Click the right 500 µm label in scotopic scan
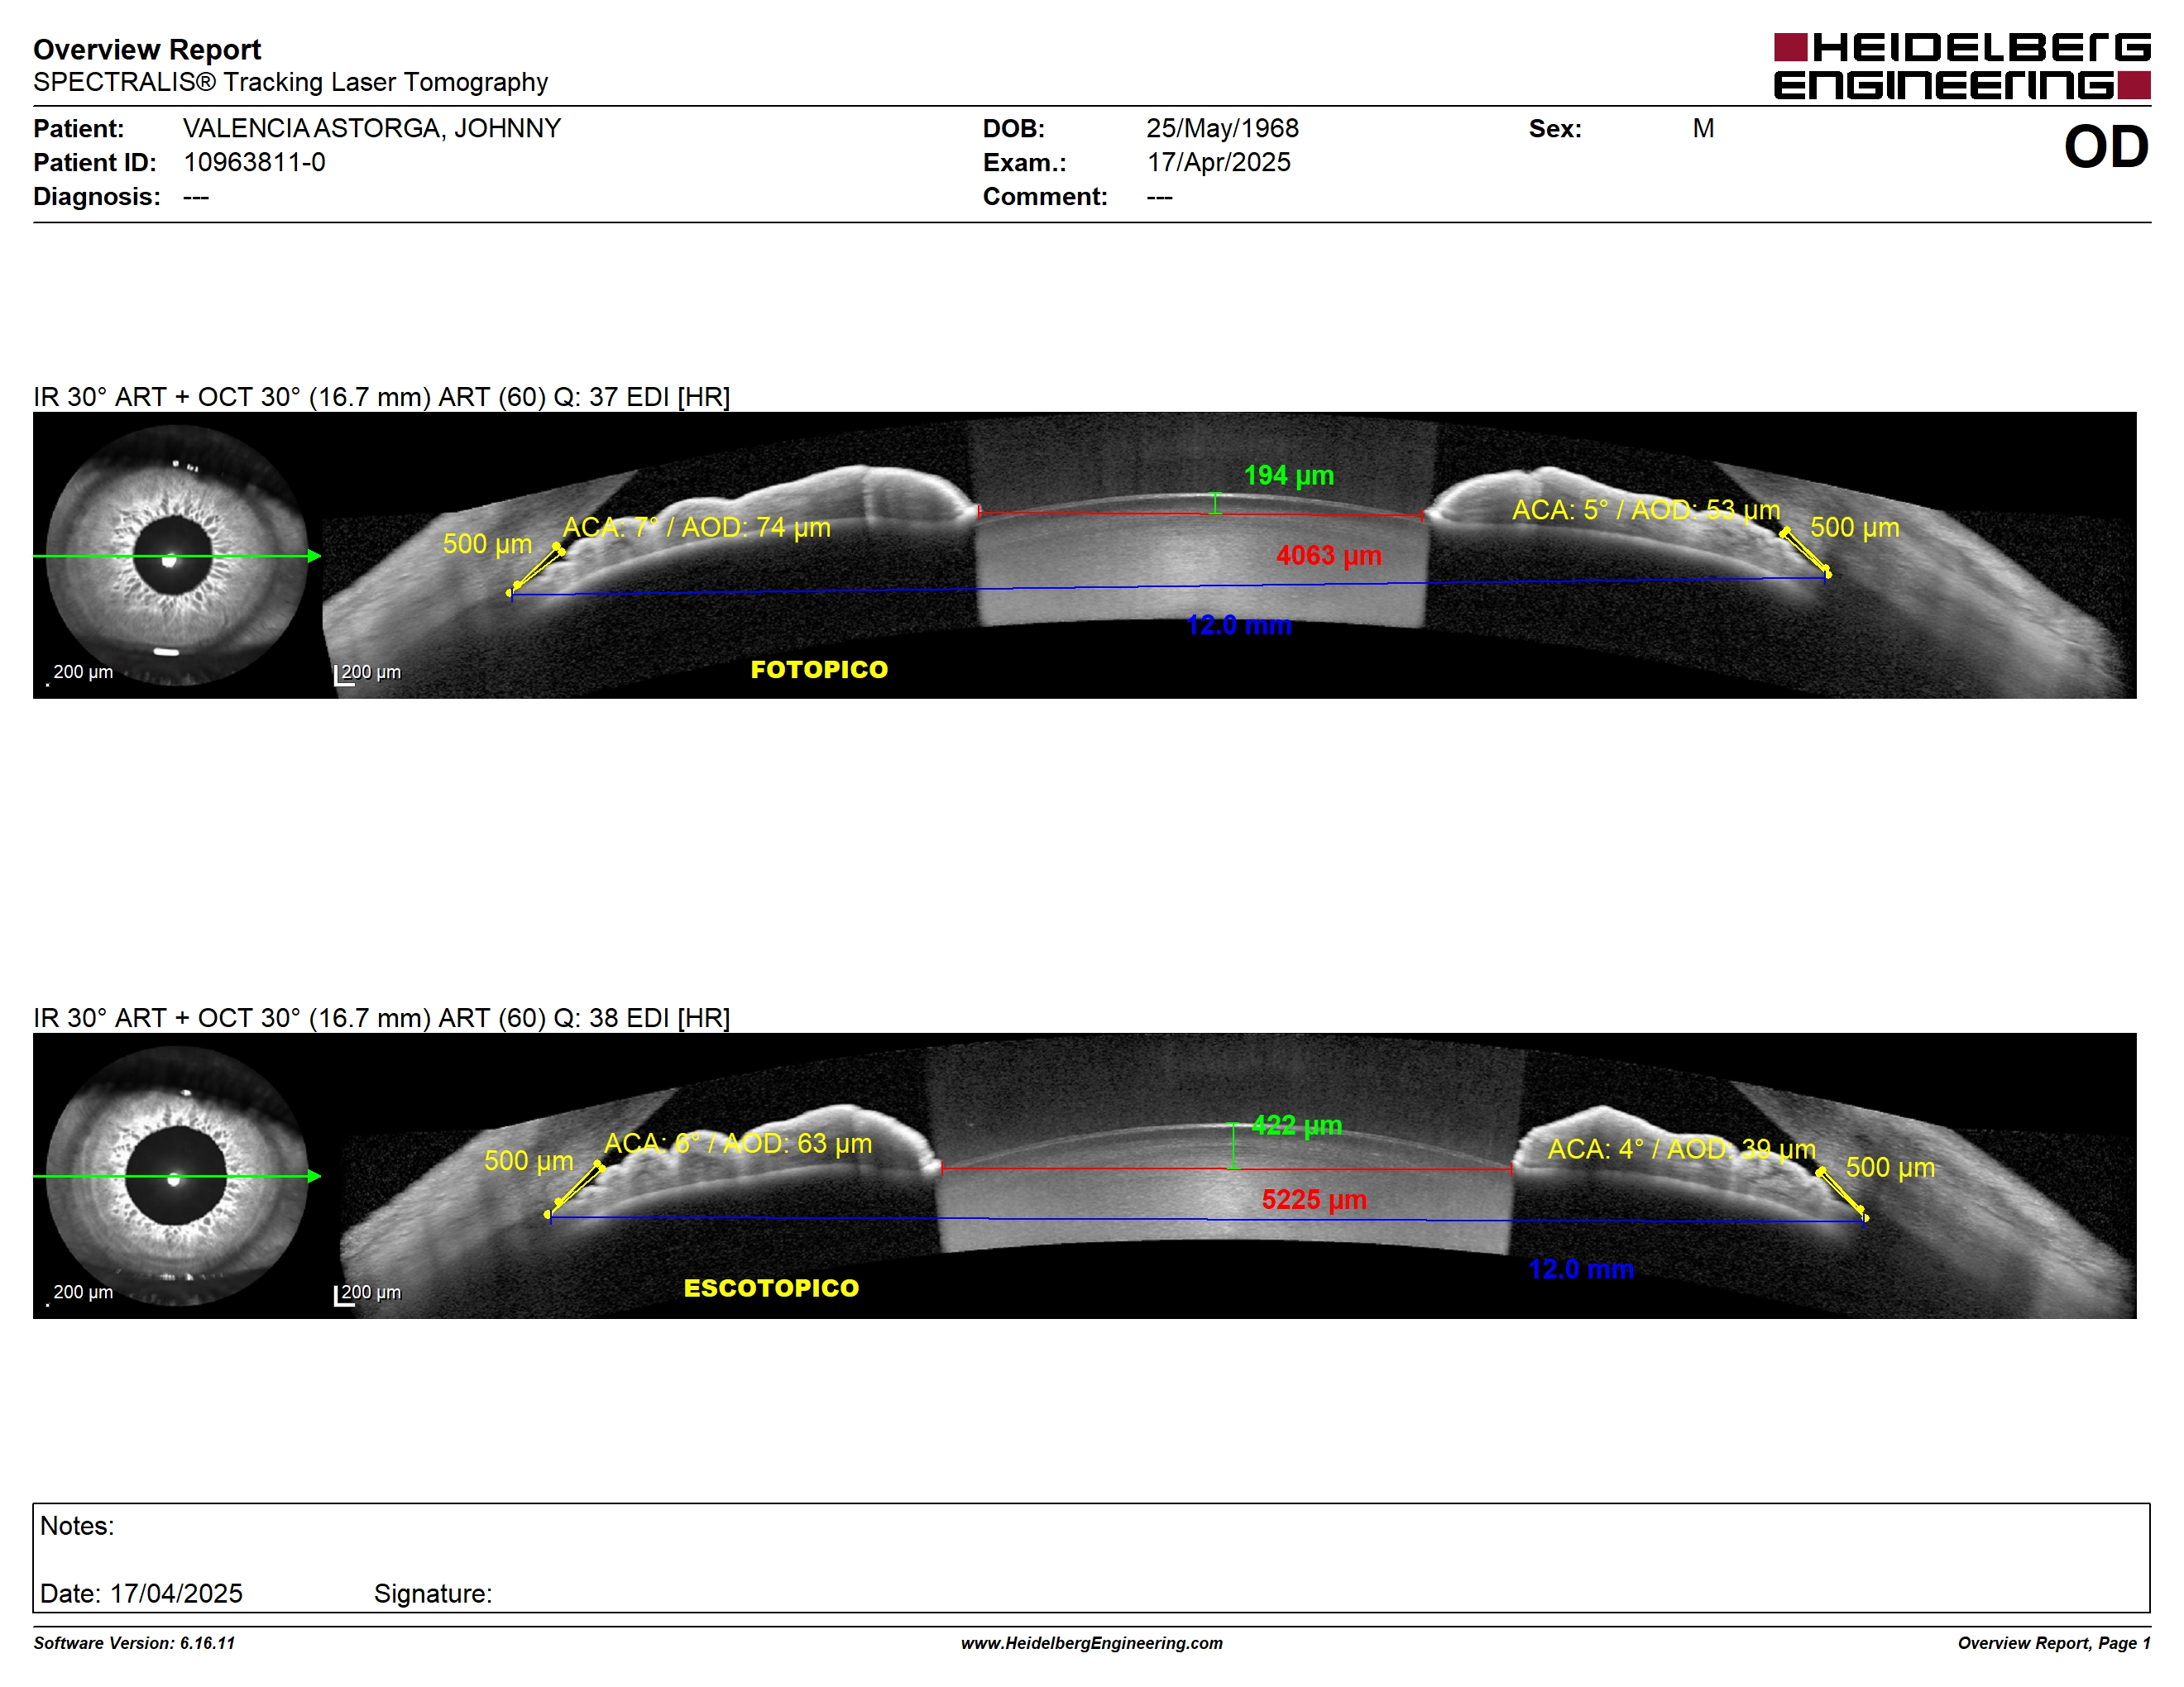2184x1687 pixels. pos(1890,1168)
